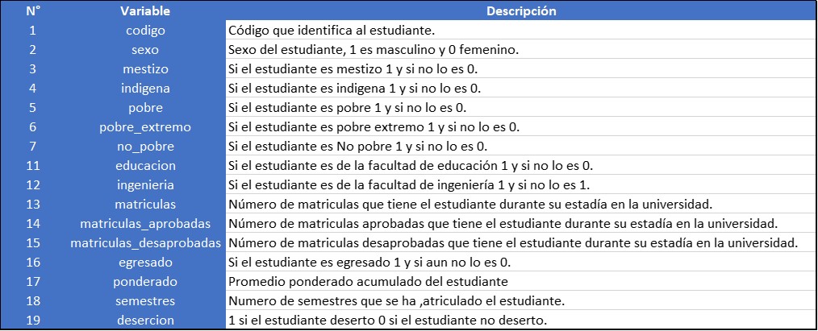Click the 'matriculas_aprobadas' variable cell

[x=145, y=224]
